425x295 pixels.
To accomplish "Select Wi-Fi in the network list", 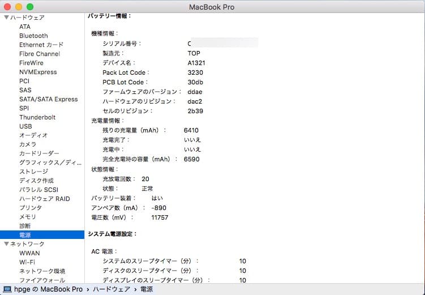I will 27,262.
